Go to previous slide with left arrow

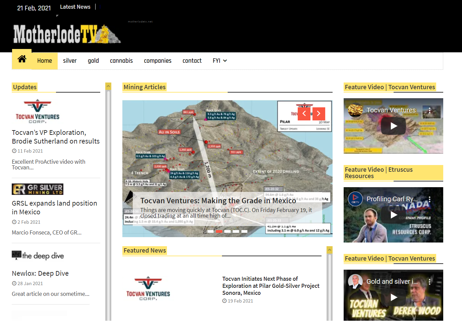304,114
